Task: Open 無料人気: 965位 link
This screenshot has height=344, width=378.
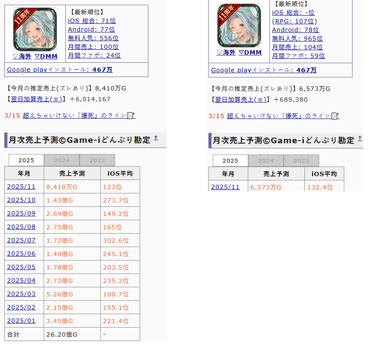Action: (298, 39)
